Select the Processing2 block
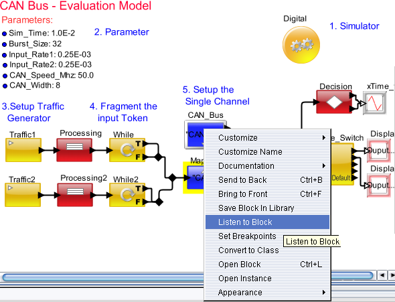This screenshot has width=395, height=302. point(75,195)
